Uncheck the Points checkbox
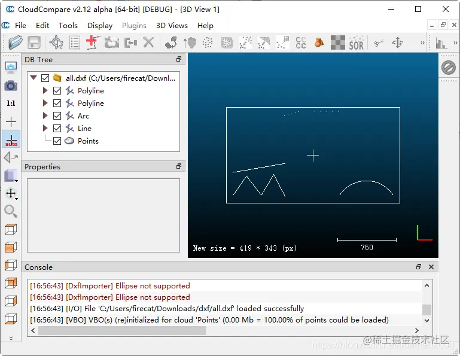The width and height of the screenshot is (460, 356). click(57, 141)
